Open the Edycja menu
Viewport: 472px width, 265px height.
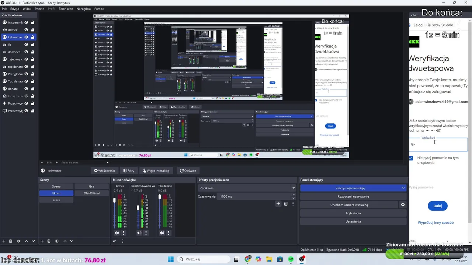[x=15, y=8]
